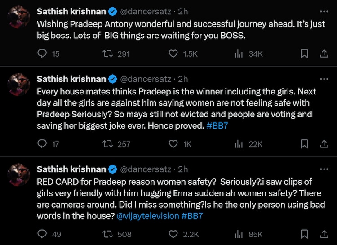337x245 pixels.
Task: Share the Every house mates tweet
Action: click(324, 144)
